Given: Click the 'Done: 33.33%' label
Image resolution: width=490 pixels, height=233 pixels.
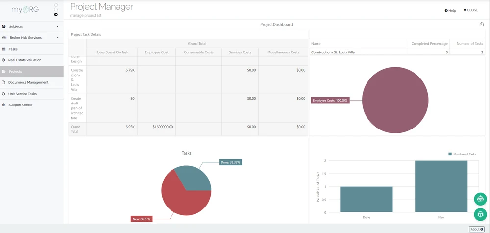Looking at the screenshot, I should coord(230,162).
